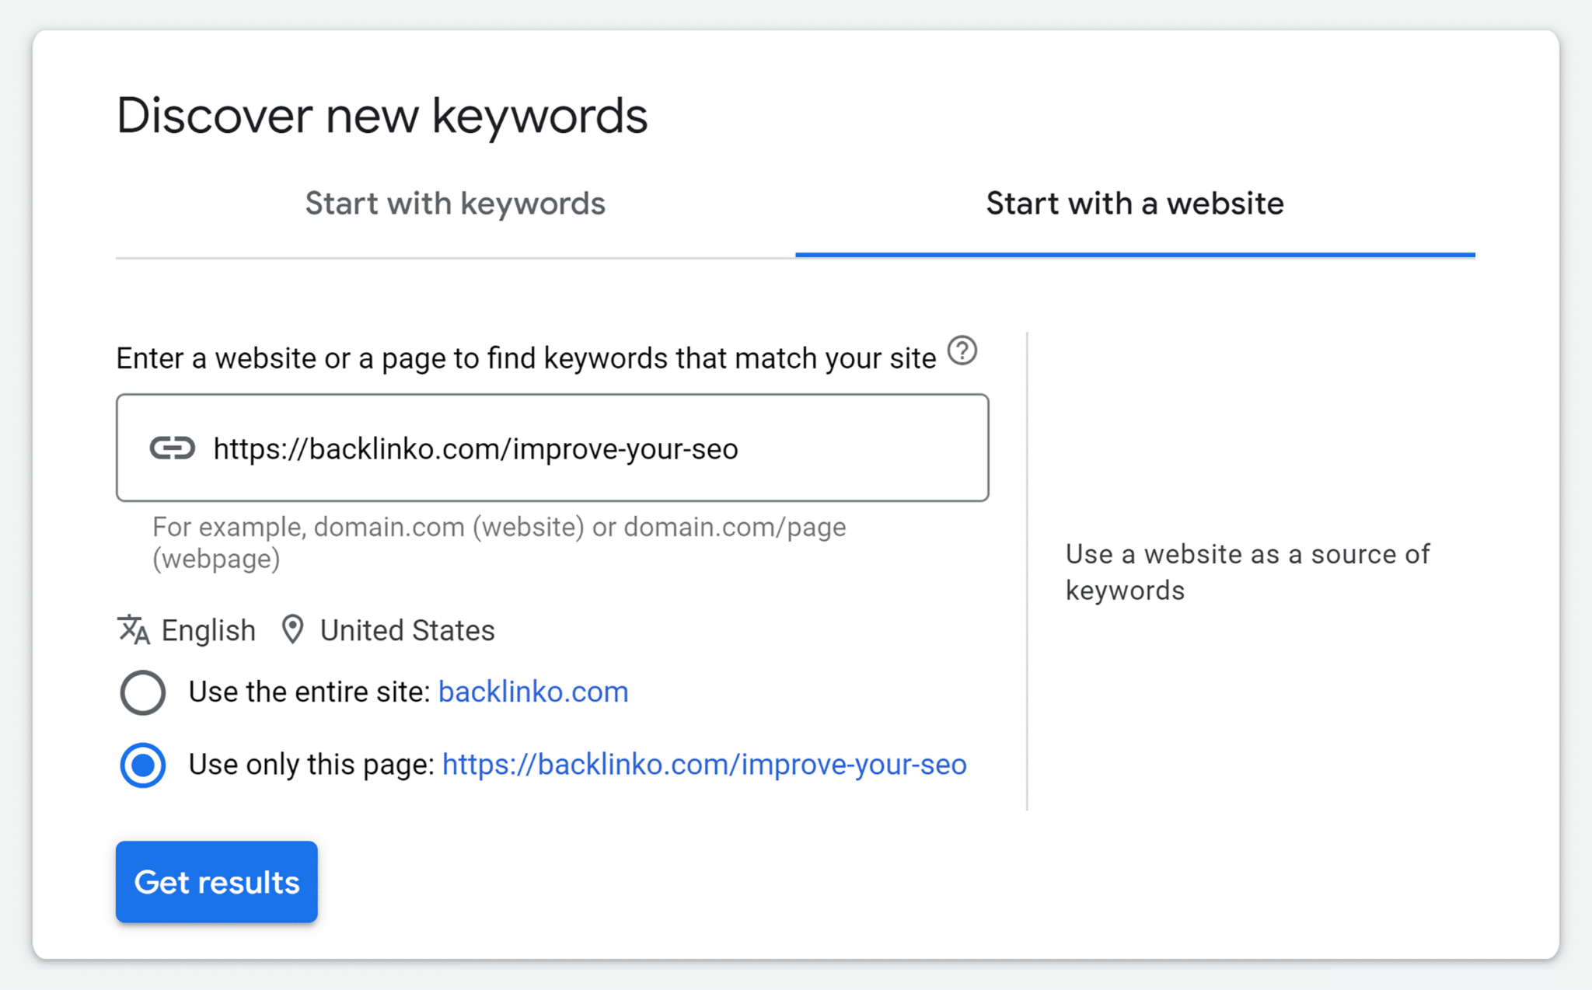Select 'Use the entire site' radio button
This screenshot has width=1592, height=990.
click(143, 692)
